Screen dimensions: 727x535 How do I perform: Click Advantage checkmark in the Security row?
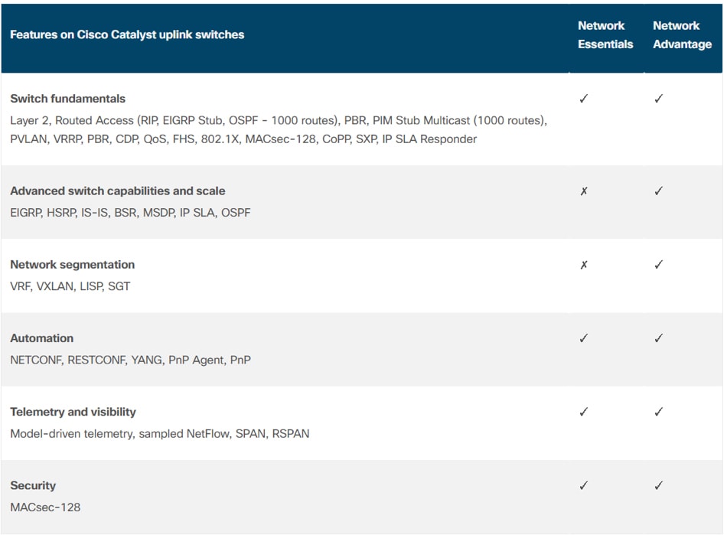point(658,486)
